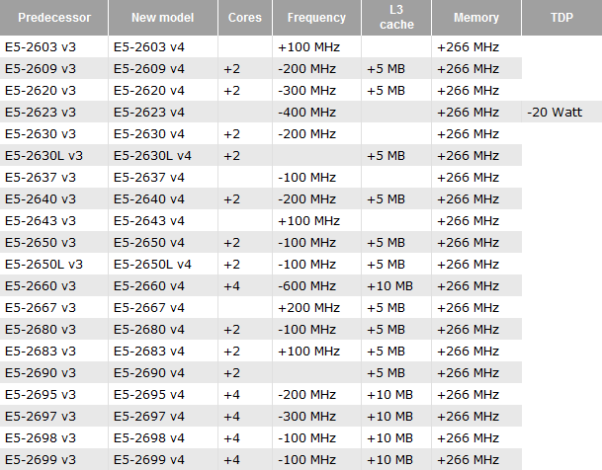Click the E5-2699 v4 new model cell
This screenshot has height=470, width=602.
(x=148, y=459)
